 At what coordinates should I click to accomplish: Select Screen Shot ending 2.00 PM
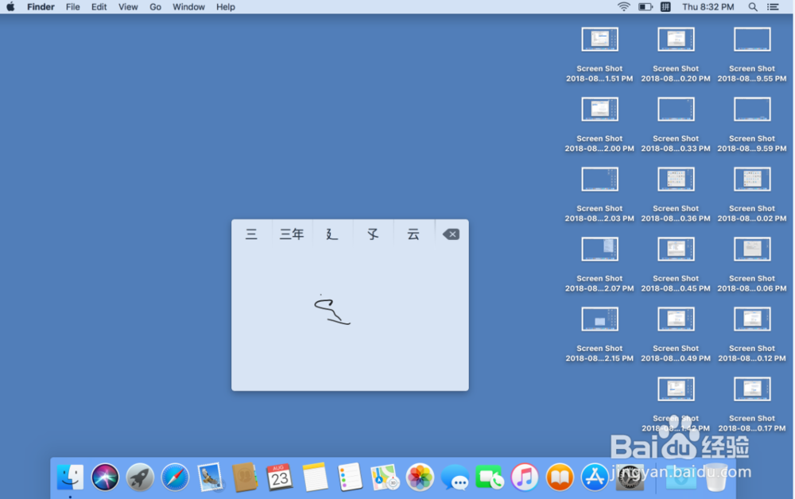click(x=599, y=125)
